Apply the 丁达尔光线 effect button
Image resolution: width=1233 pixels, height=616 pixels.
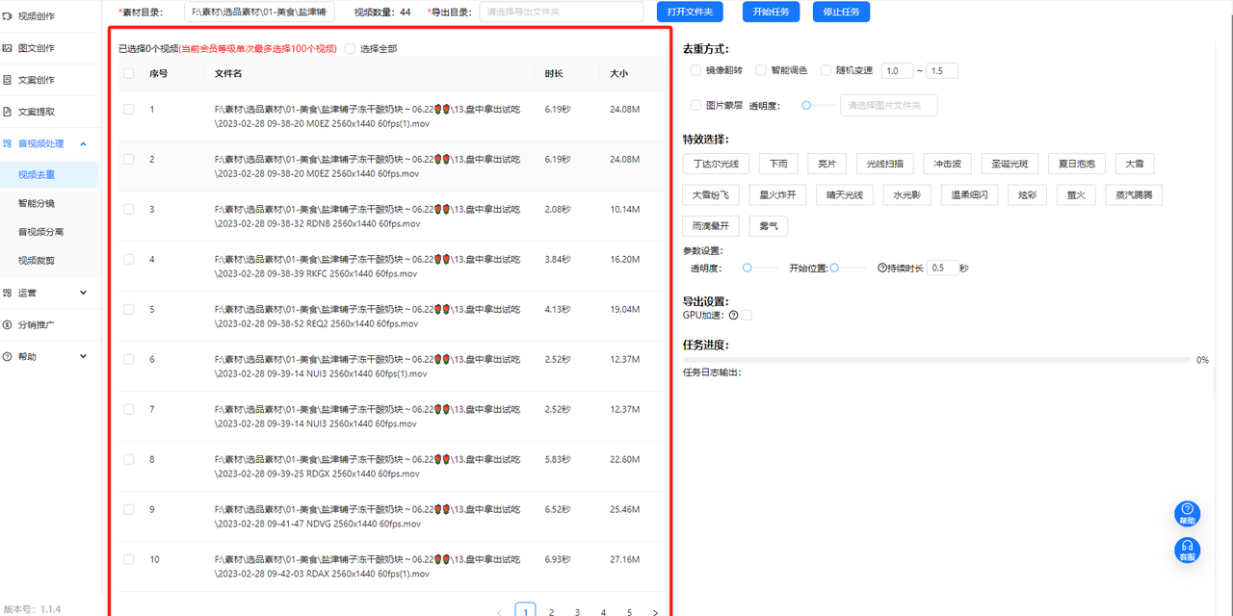coord(715,164)
